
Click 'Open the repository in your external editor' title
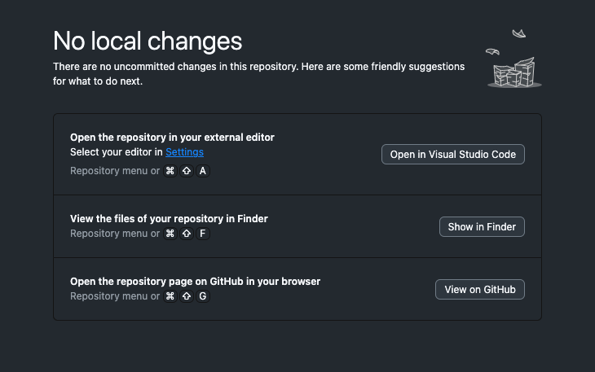[172, 138]
